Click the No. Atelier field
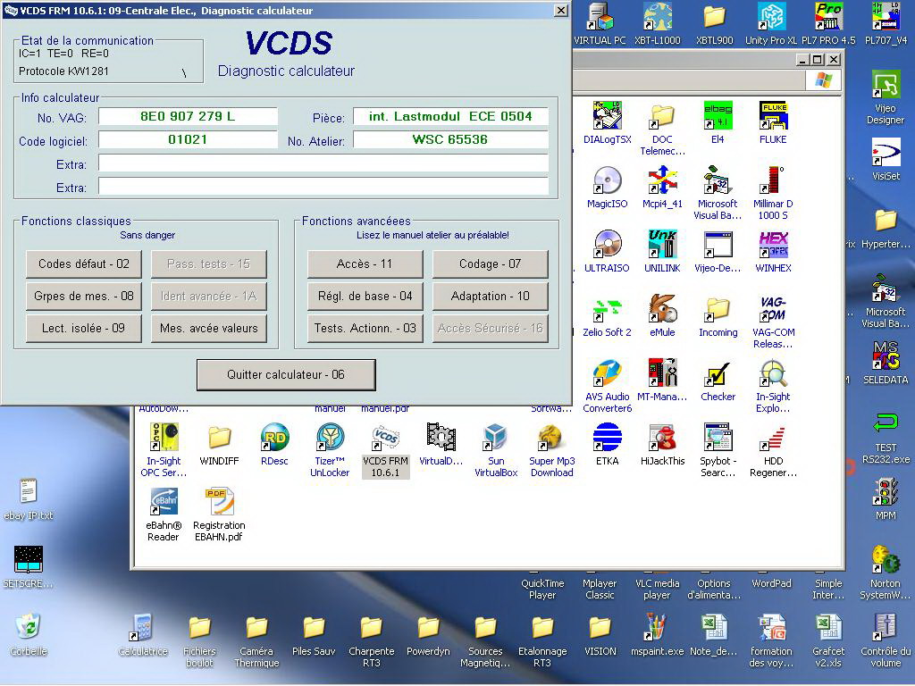The image size is (915, 686). pos(450,139)
